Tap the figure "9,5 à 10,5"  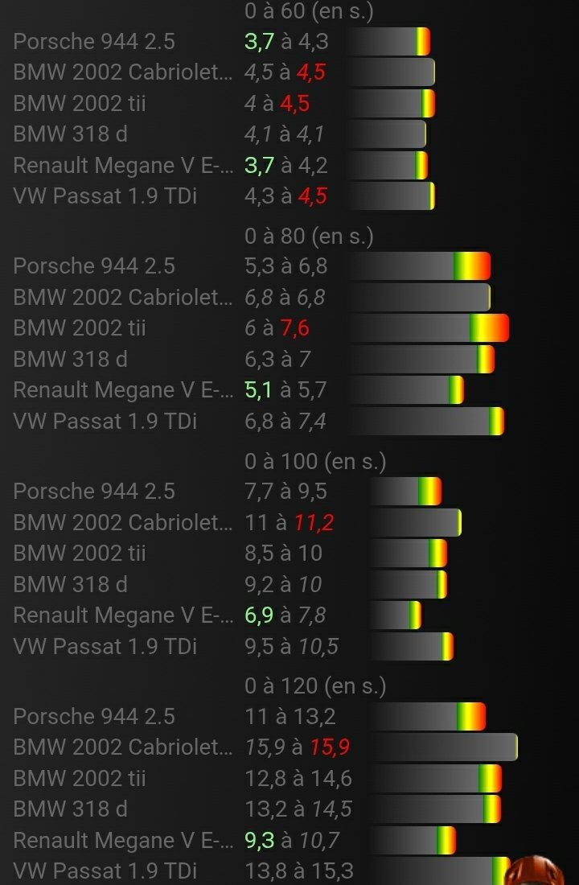tap(291, 646)
